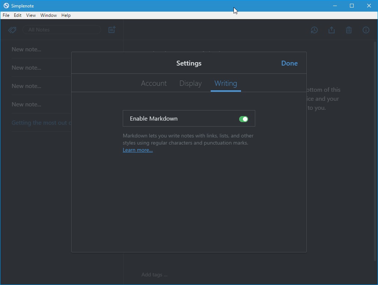
Task: Minimize the Simplenote window
Action: 335,6
